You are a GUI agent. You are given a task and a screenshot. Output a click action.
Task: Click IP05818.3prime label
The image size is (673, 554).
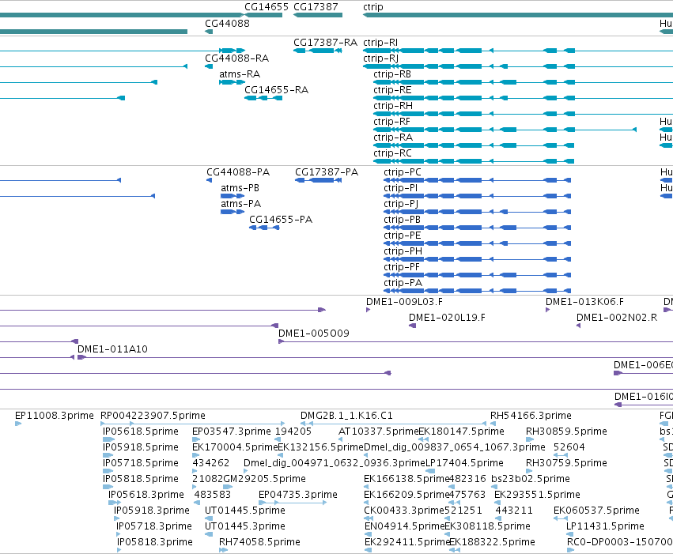(x=155, y=543)
